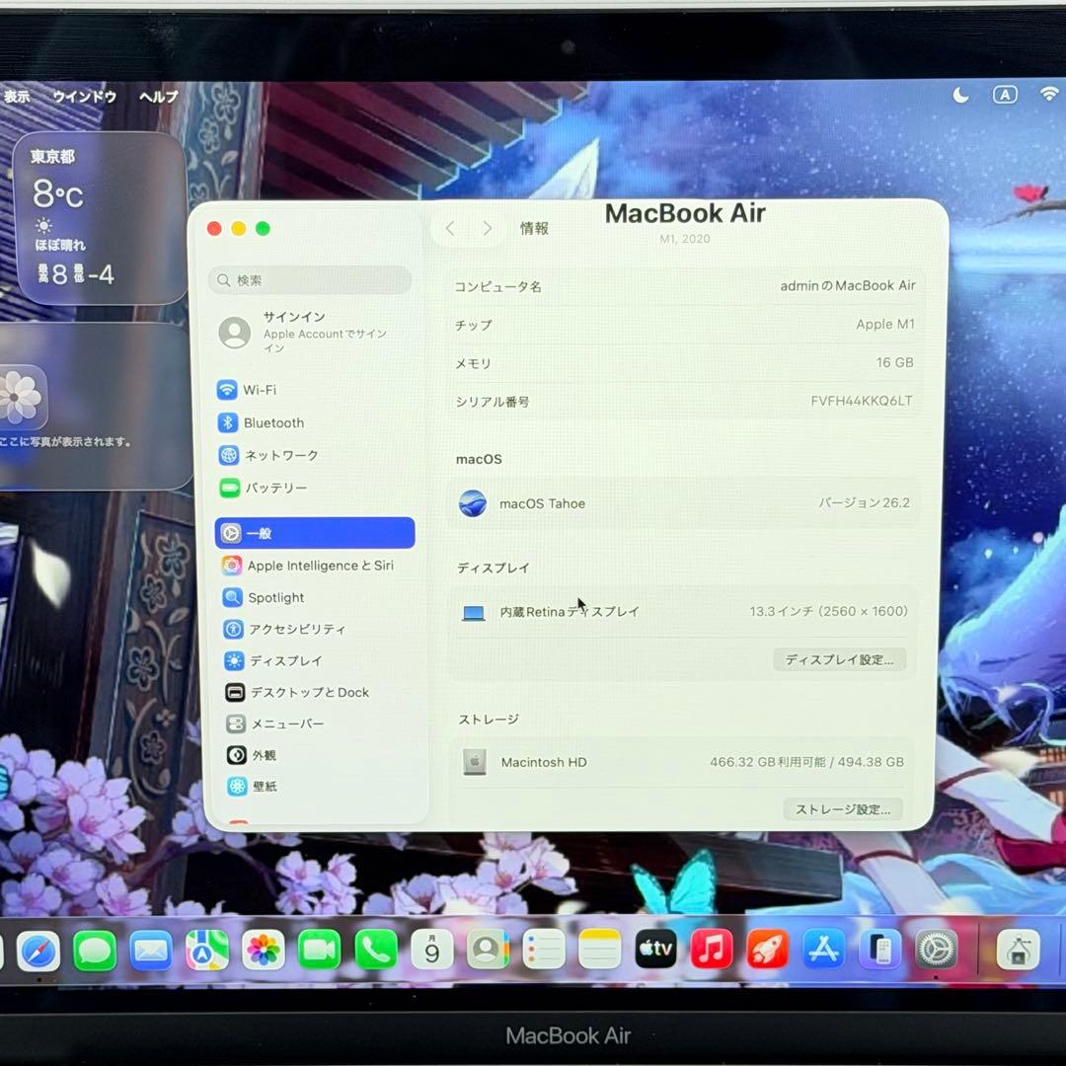Viewport: 1066px width, 1066px height.
Task: Open the ヘルプ menu
Action: click(x=158, y=97)
